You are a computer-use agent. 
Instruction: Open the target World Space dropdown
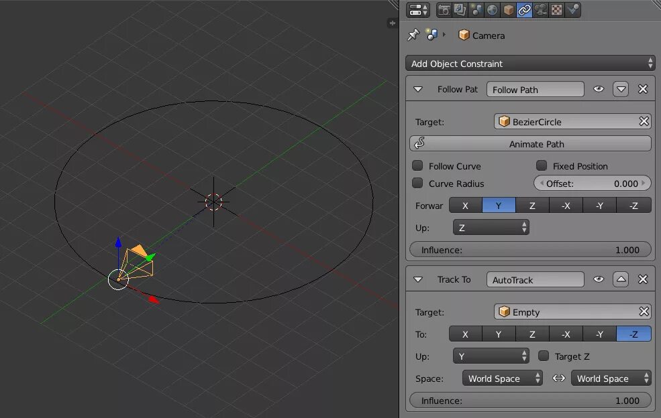pyautogui.click(x=502, y=378)
